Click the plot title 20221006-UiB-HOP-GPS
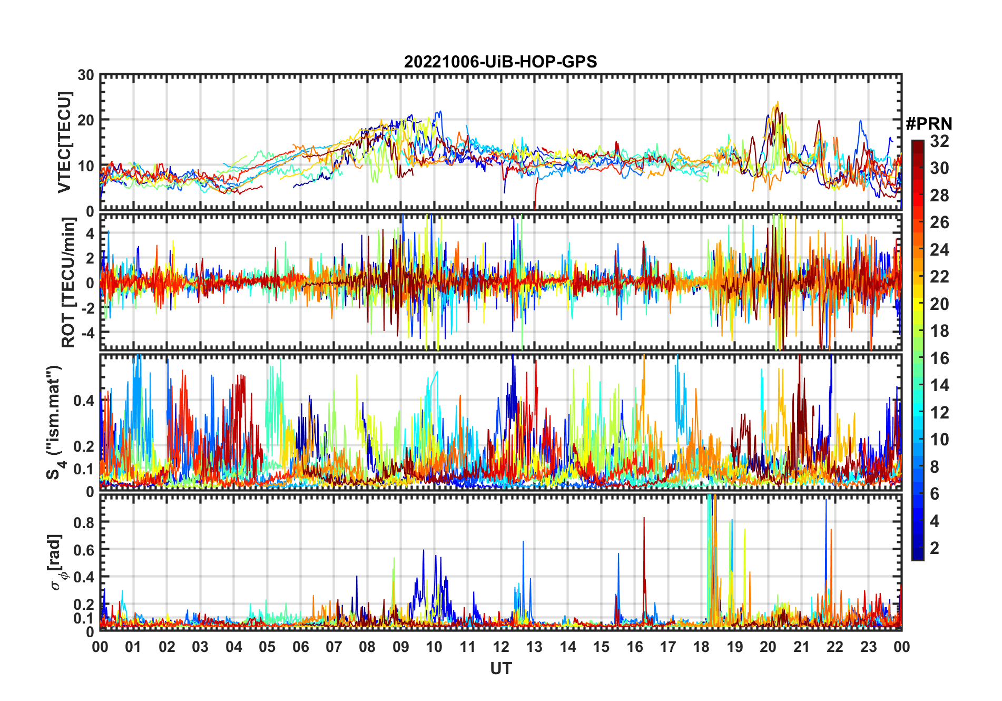This screenshot has height=701, width=1002. [x=500, y=62]
